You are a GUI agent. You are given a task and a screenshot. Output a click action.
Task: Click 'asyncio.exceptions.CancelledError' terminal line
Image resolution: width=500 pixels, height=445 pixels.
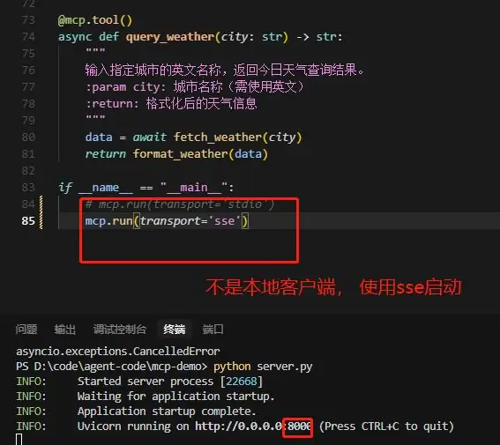coord(118,352)
